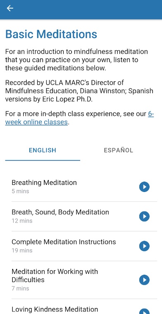
Task: Switch to the ESPAÑOL tab
Action: 118,151
